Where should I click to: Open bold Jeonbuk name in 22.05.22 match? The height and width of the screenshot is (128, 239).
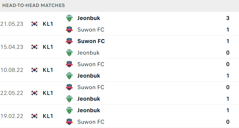(89, 99)
